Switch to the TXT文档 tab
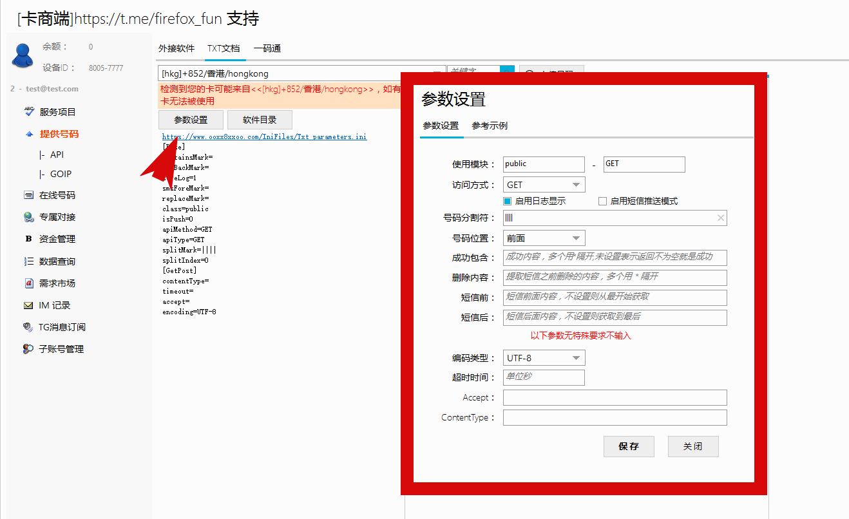 tap(224, 48)
